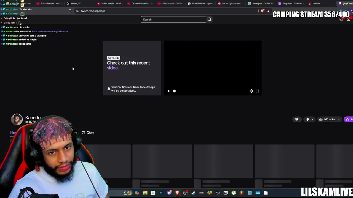Viewport: 353px width, 198px height.
Task: Open the recent video link
Action: tap(112, 68)
